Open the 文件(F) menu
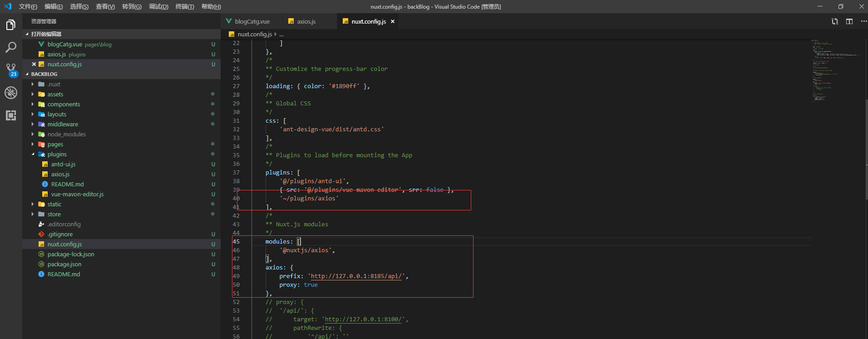Screen dimensions: 868x339 (x=28, y=6)
